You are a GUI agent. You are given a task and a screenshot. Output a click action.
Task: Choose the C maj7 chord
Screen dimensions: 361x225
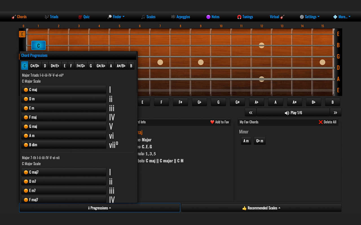tap(64, 172)
